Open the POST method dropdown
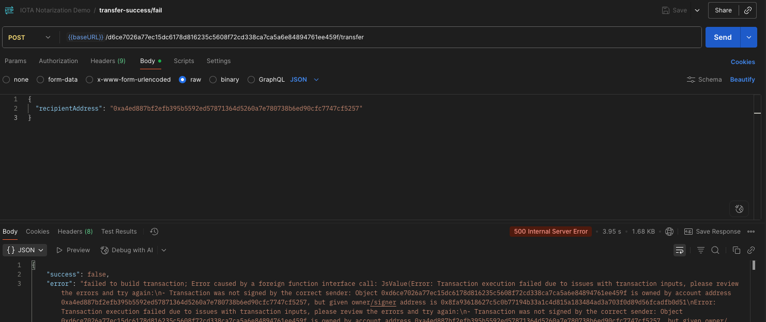Image resolution: width=766 pixels, height=322 pixels. pos(30,37)
